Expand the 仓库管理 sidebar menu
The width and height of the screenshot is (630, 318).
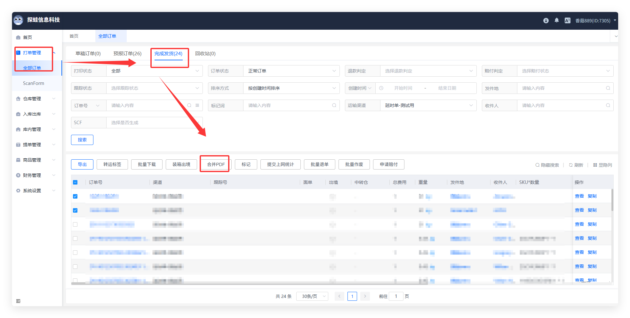pos(36,99)
